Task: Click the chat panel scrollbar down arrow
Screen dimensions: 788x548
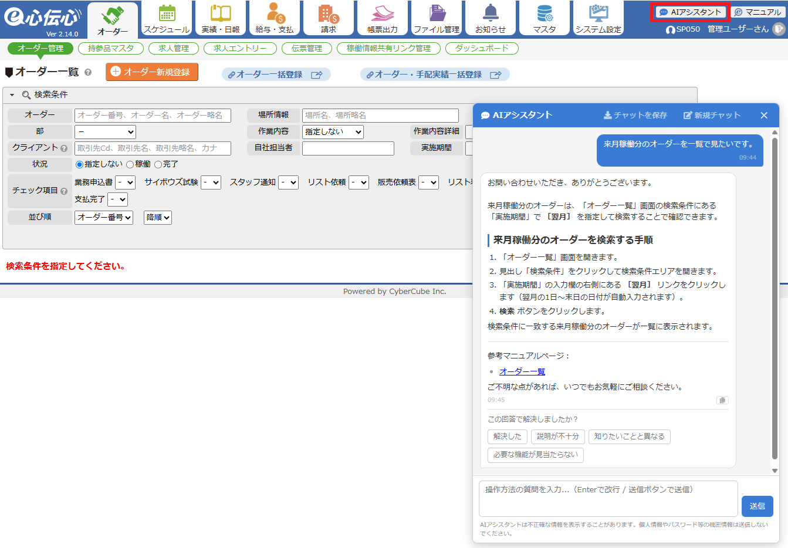Action: coord(775,471)
